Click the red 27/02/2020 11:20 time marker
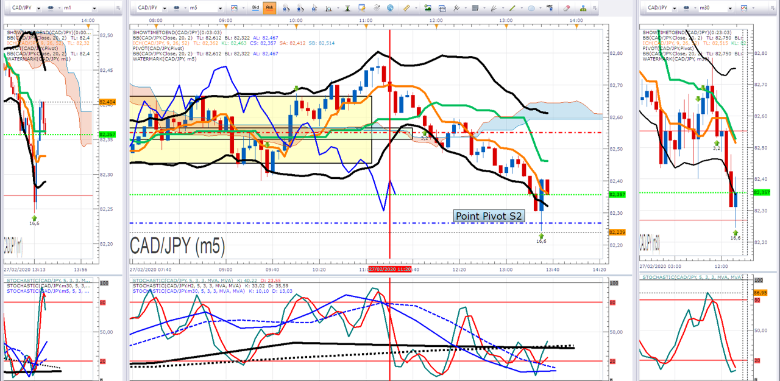This screenshot has height=381, width=780. click(x=389, y=269)
